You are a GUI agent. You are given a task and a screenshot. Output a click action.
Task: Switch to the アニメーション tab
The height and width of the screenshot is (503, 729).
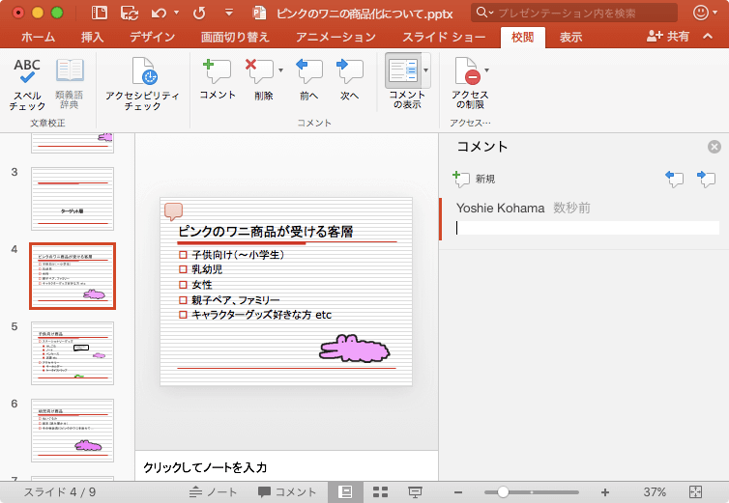pyautogui.click(x=335, y=37)
